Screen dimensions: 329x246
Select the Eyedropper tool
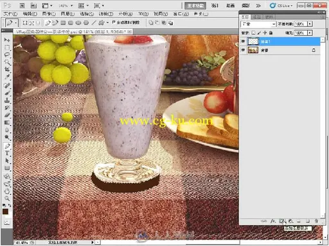click(x=7, y=76)
